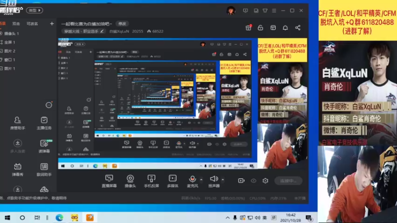Open 歌词助手 lyrics assistant
This screenshot has height=223, width=397.
(44, 169)
